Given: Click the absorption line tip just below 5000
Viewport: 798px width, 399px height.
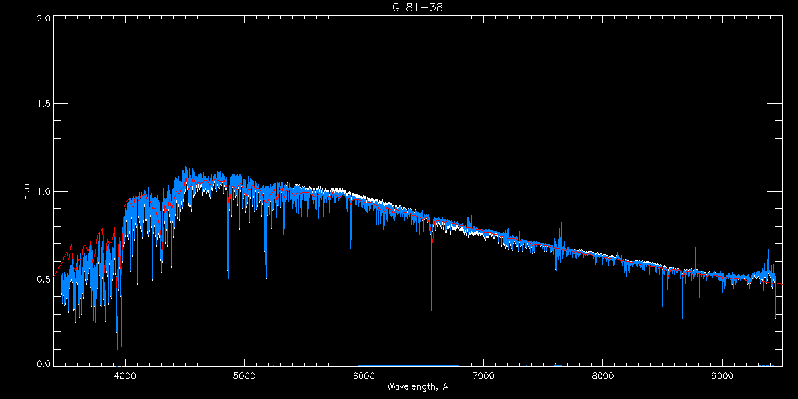Looking at the screenshot, I should click(228, 277).
